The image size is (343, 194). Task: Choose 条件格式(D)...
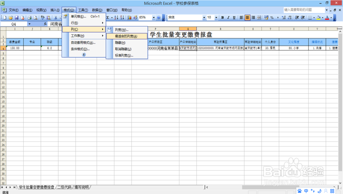(x=84, y=49)
